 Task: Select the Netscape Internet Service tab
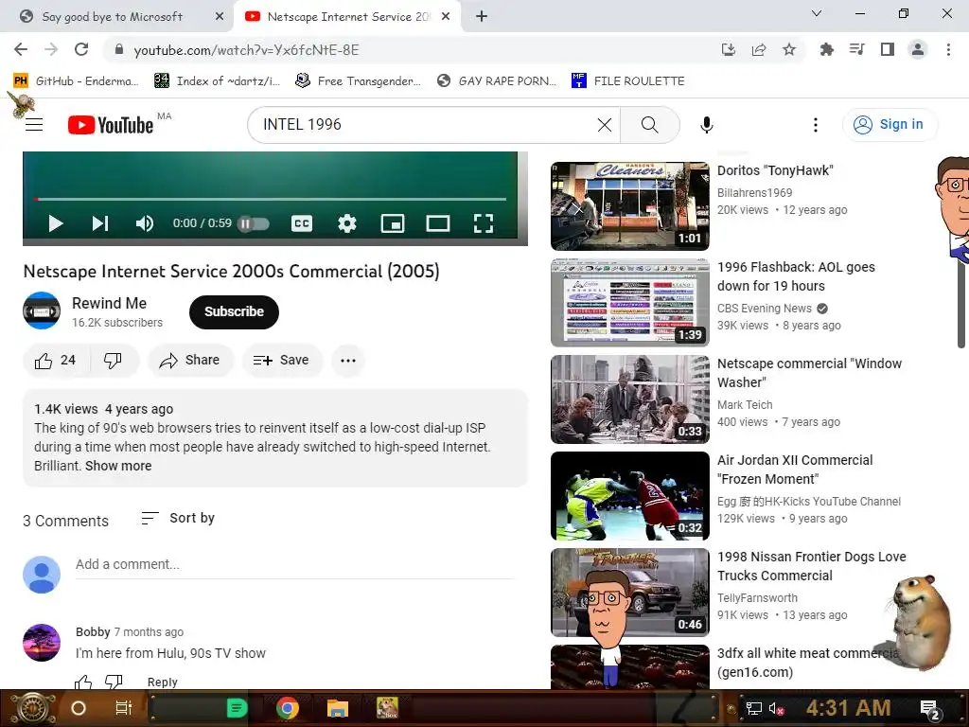click(347, 17)
